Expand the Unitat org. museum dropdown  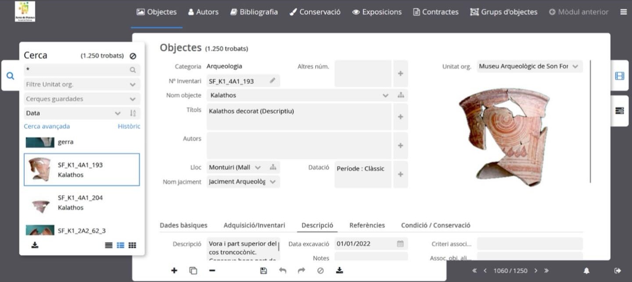tap(575, 66)
